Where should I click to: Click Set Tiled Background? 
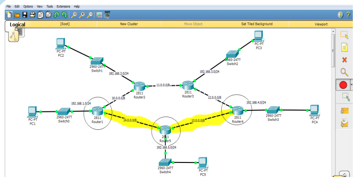[x=257, y=24]
